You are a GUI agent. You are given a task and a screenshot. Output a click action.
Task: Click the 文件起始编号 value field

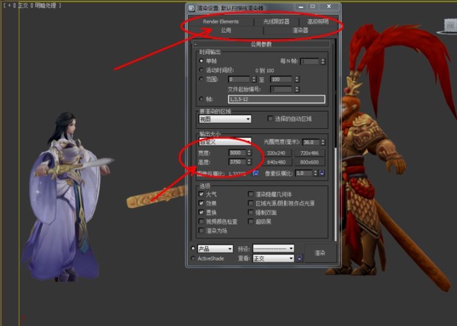coord(281,89)
